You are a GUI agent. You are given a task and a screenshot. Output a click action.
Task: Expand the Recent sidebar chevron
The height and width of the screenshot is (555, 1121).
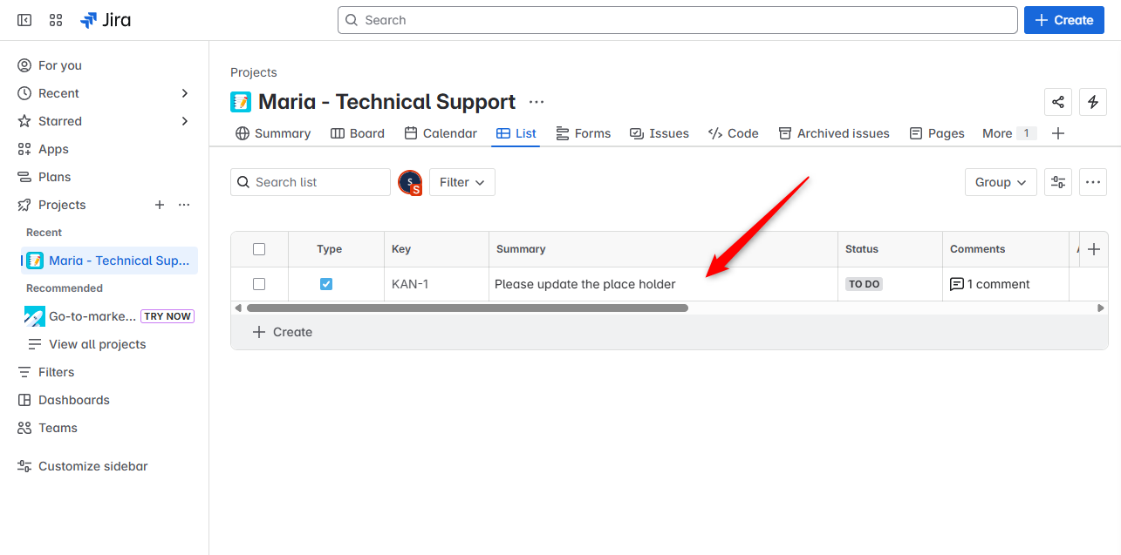[x=184, y=93]
